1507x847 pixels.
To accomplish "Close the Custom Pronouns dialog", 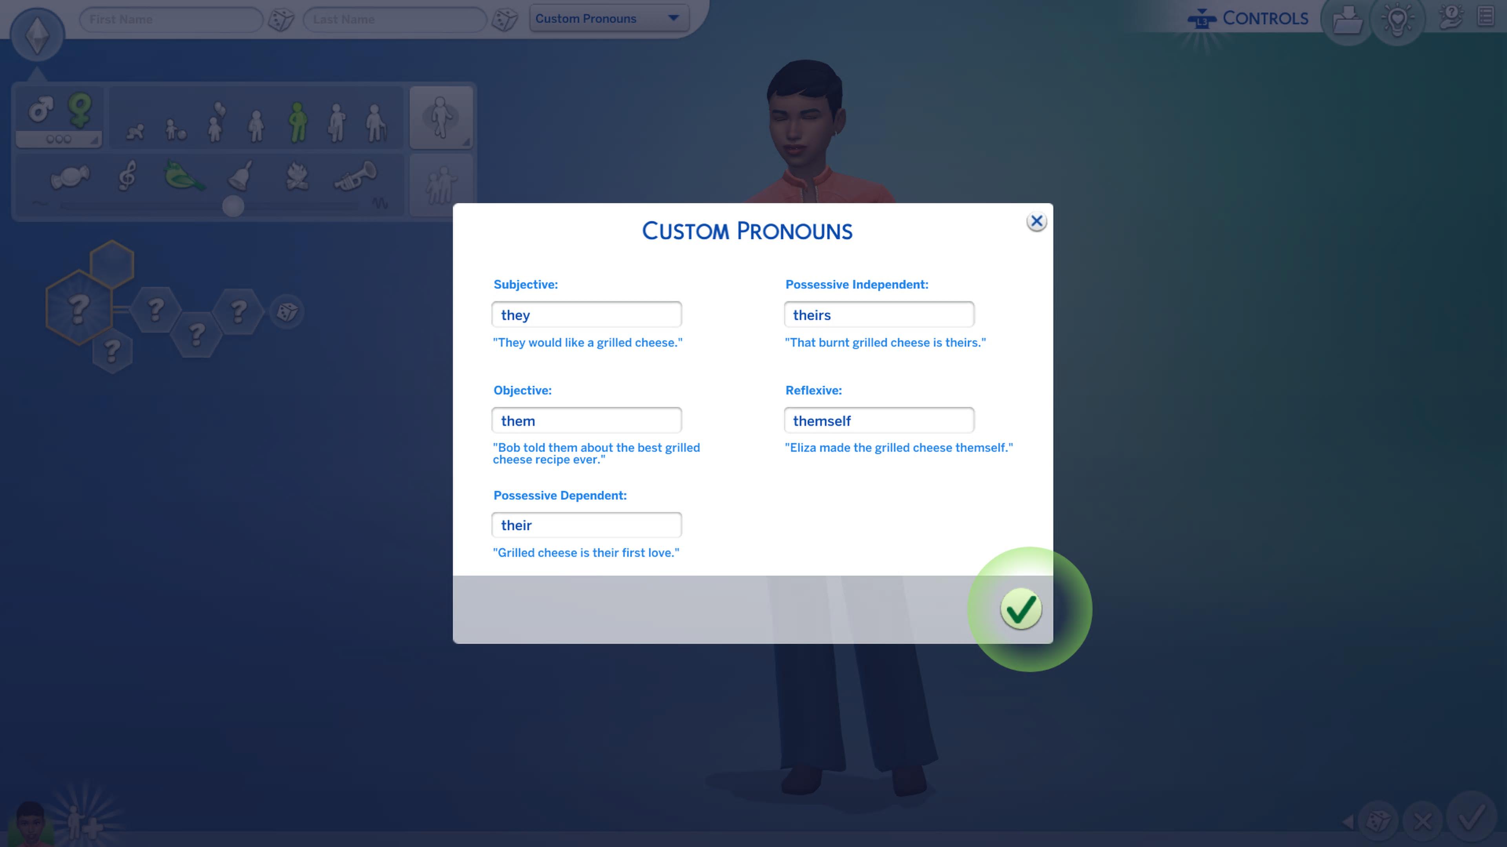I will pos(1036,222).
